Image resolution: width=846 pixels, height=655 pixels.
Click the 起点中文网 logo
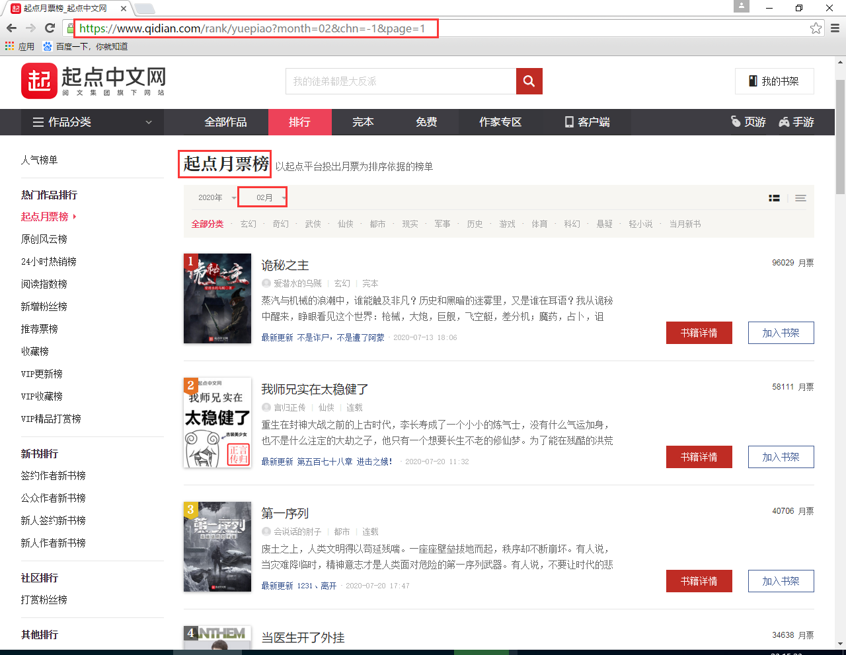93,81
